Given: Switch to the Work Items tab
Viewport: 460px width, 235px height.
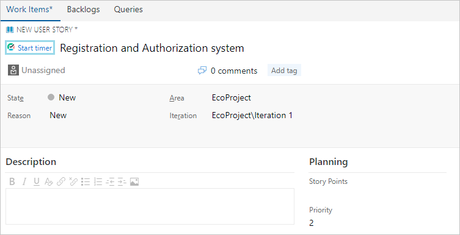Looking at the screenshot, I should 30,9.
